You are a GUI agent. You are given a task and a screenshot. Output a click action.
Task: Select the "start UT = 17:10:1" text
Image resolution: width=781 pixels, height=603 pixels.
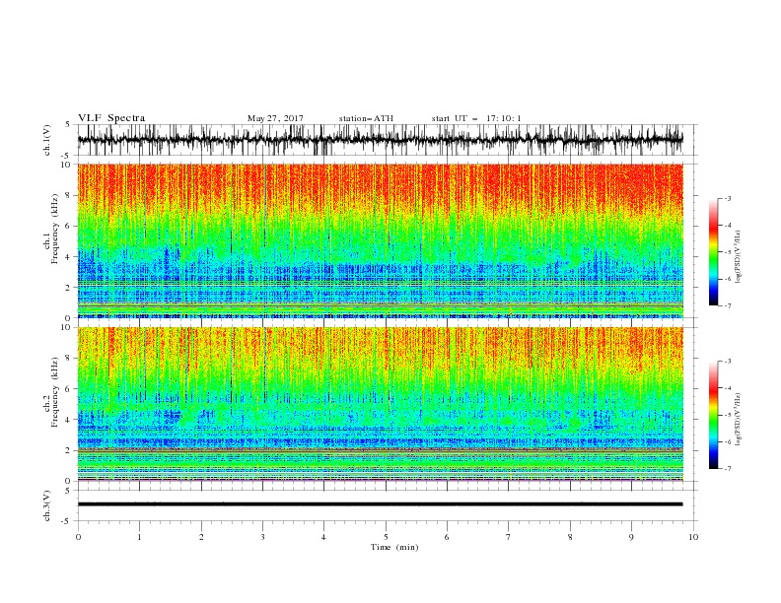(475, 118)
